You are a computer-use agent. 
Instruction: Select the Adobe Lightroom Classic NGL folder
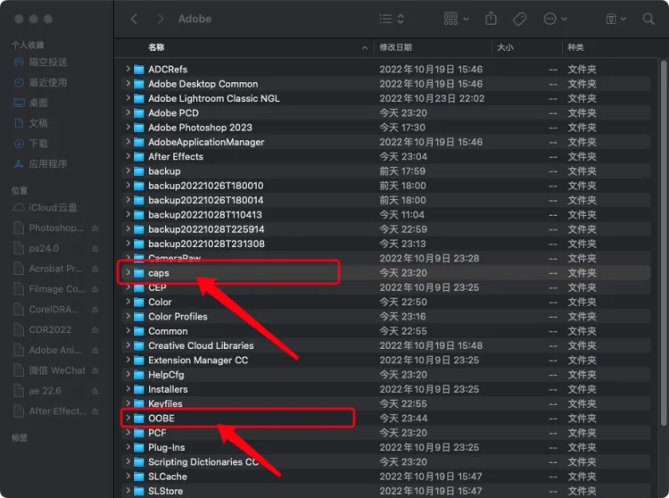coord(214,98)
